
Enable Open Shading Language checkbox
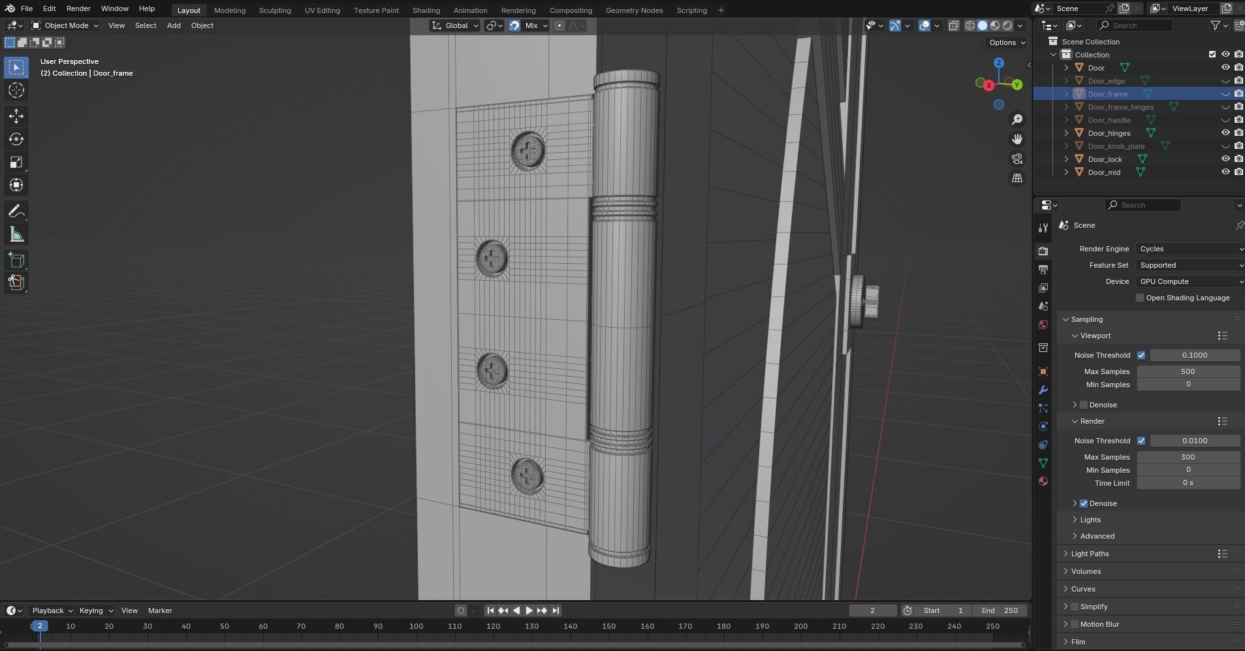(1140, 298)
